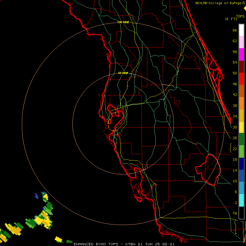Click the maroon legend swatch
This screenshot has width=246, height=246.
coord(241,67)
